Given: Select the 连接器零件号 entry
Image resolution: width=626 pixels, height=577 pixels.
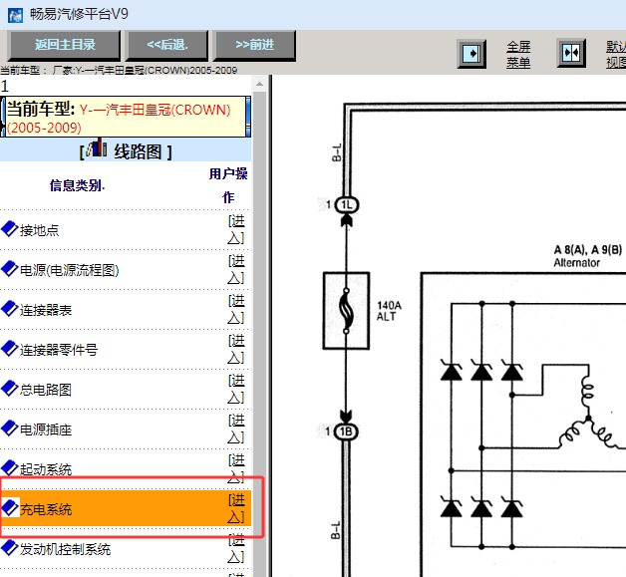Looking at the screenshot, I should point(59,351).
